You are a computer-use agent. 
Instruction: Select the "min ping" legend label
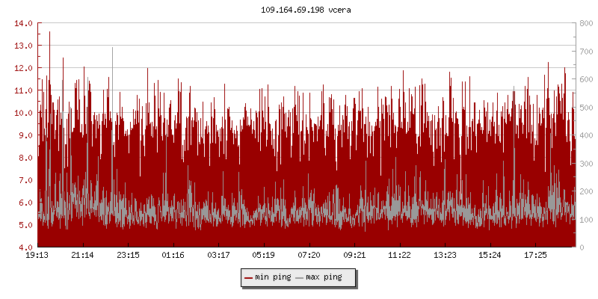pyautogui.click(x=271, y=278)
